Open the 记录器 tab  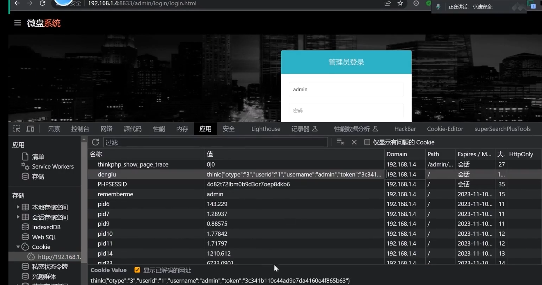[x=304, y=129]
